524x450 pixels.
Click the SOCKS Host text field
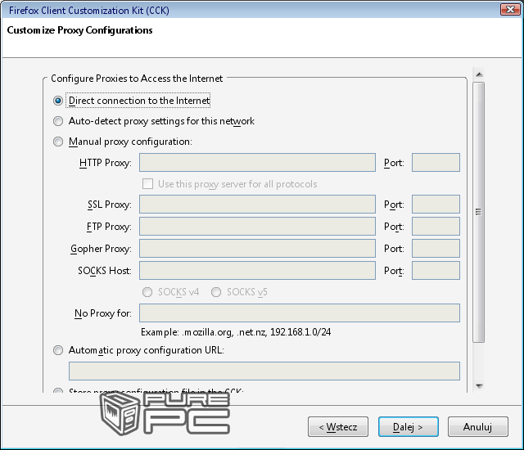click(257, 271)
